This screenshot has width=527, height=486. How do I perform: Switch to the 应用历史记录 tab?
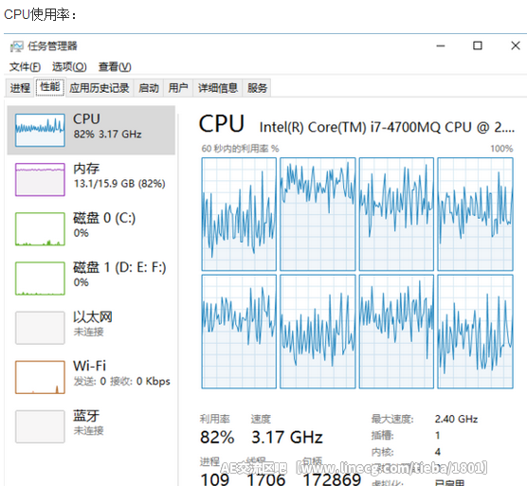point(100,88)
